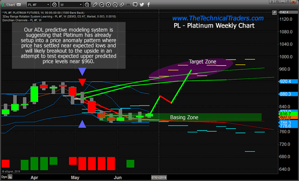Click the 'Target Zone' label

coord(202,62)
